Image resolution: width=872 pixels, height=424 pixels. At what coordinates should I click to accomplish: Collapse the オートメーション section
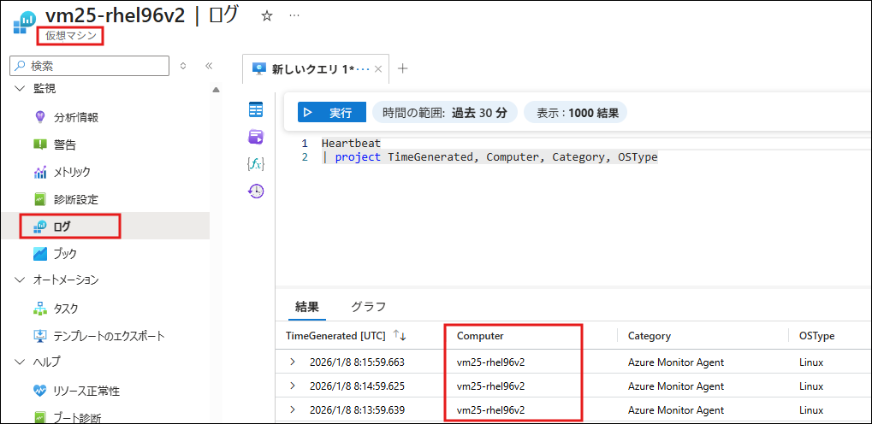pos(20,280)
